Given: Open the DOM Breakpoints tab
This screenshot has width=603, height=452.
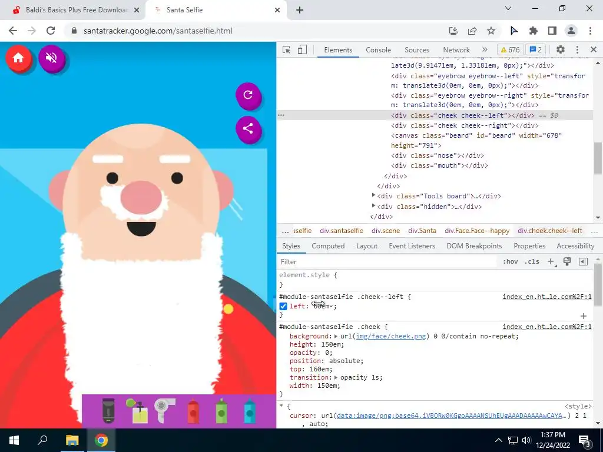Looking at the screenshot, I should [x=474, y=246].
